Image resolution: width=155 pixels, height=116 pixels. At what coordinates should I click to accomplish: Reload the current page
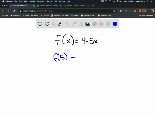coord(14,11)
